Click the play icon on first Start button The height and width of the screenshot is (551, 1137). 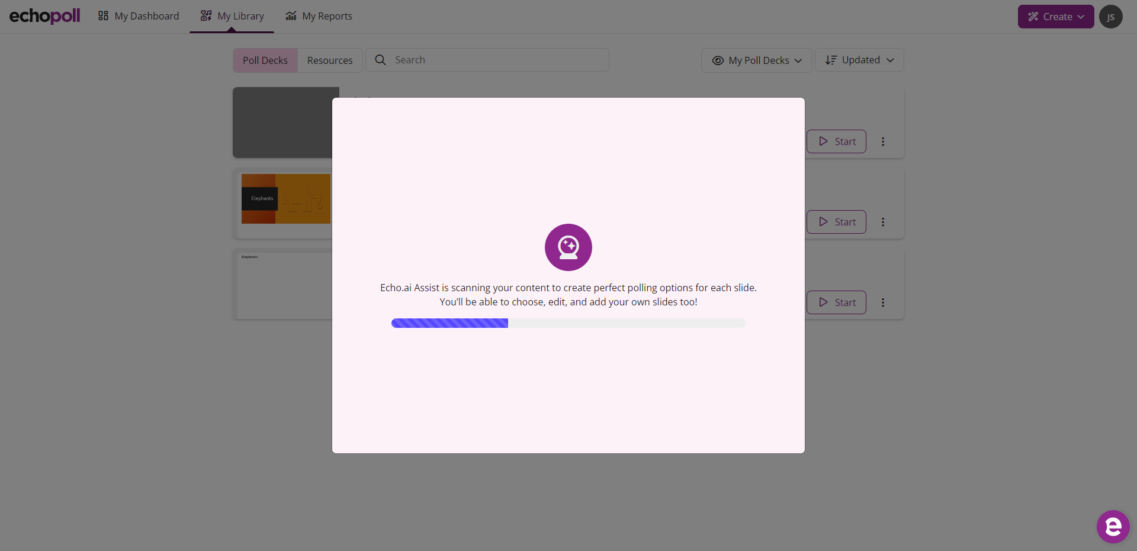point(823,141)
